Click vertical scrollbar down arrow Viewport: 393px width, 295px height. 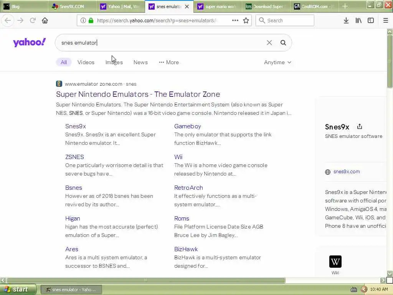(x=390, y=273)
